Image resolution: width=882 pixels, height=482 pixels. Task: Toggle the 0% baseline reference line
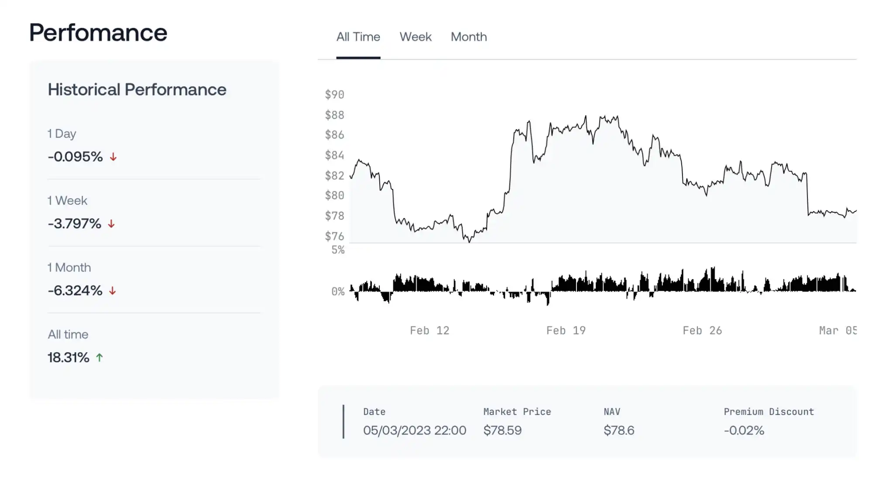click(337, 291)
